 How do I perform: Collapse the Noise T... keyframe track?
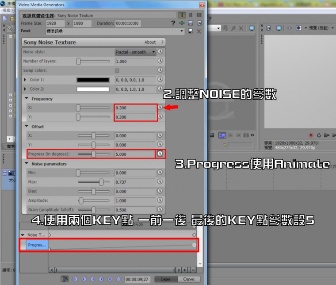(23, 235)
